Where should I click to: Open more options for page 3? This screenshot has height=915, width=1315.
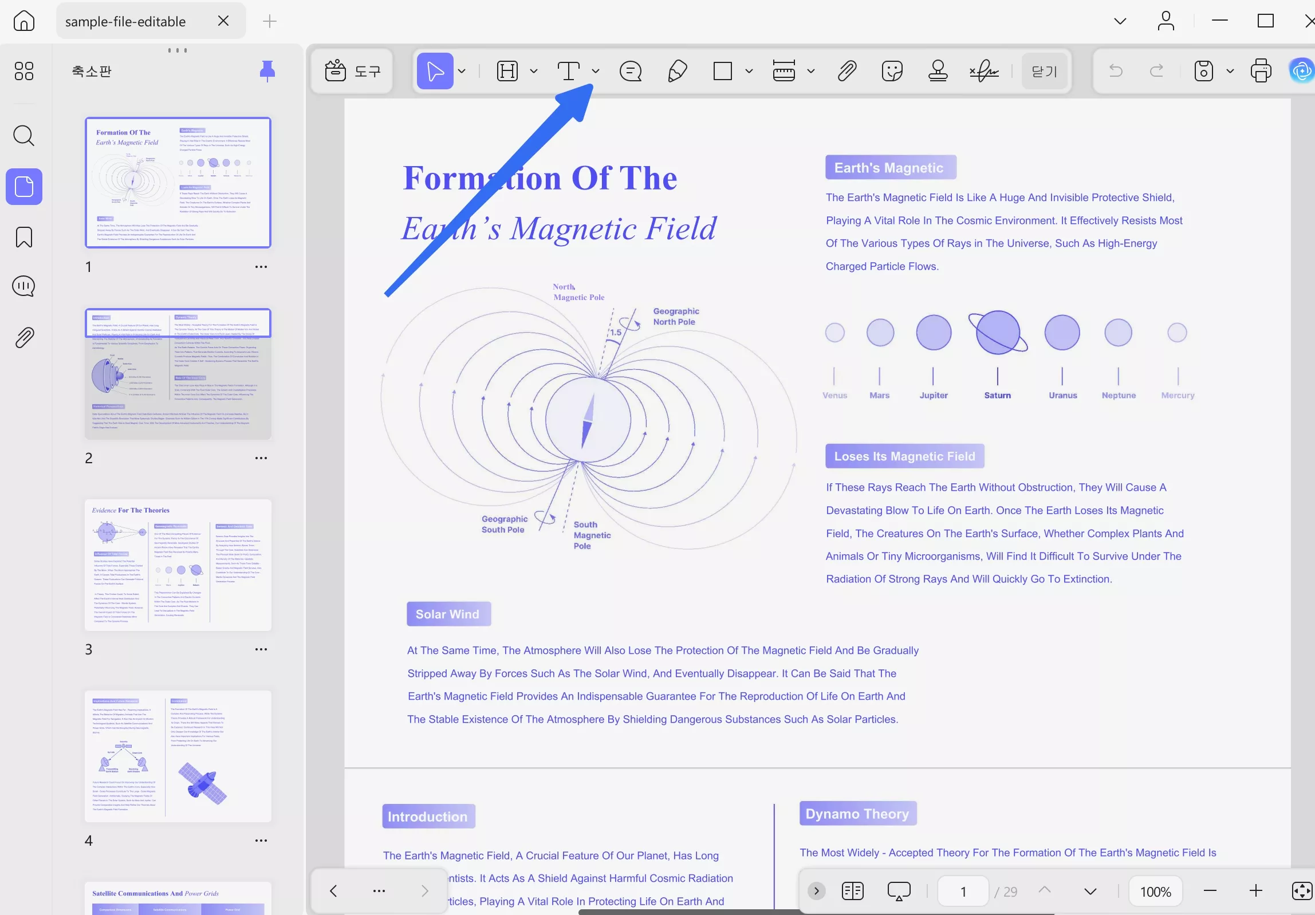[261, 649]
